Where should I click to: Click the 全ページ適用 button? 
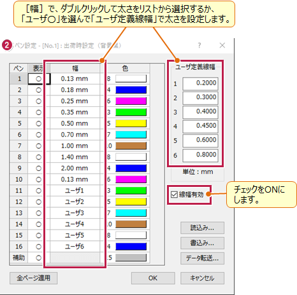point(33,278)
